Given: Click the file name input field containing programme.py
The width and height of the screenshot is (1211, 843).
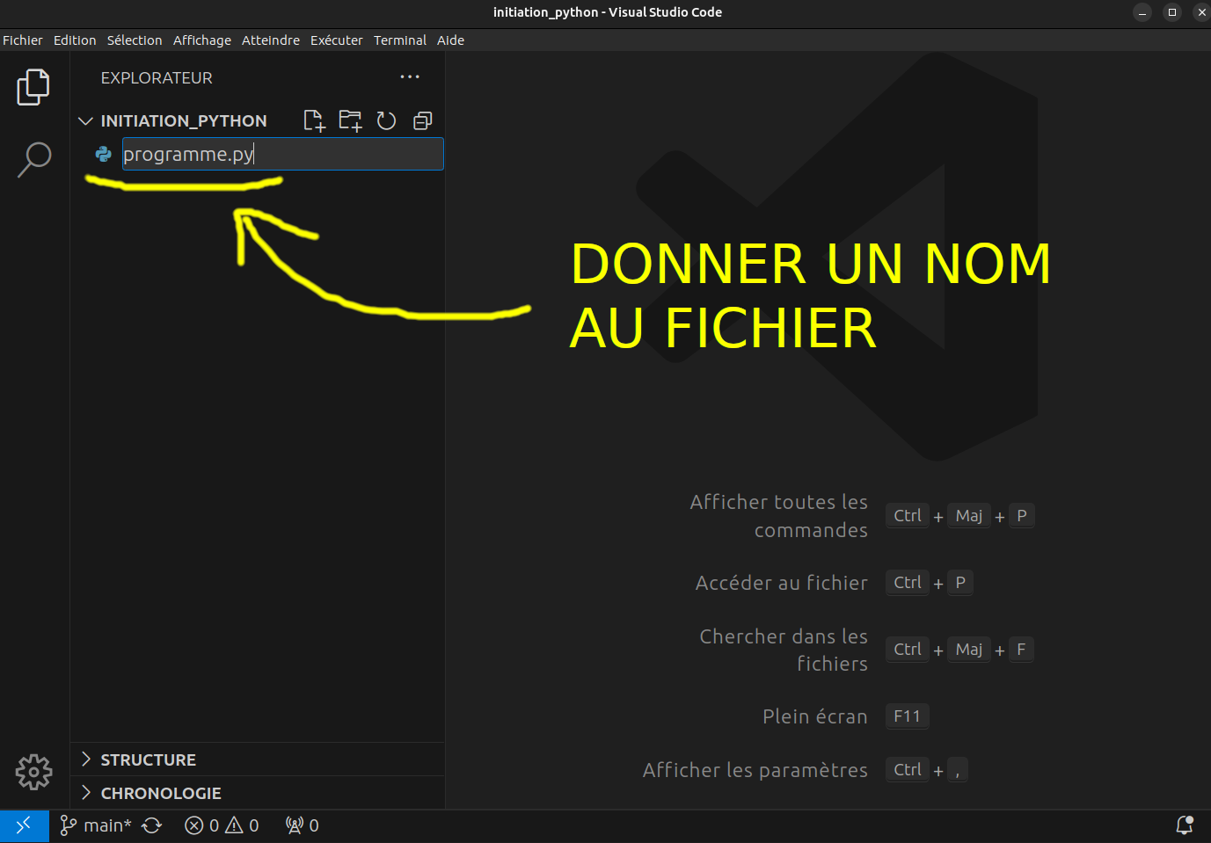Looking at the screenshot, I should (x=282, y=154).
